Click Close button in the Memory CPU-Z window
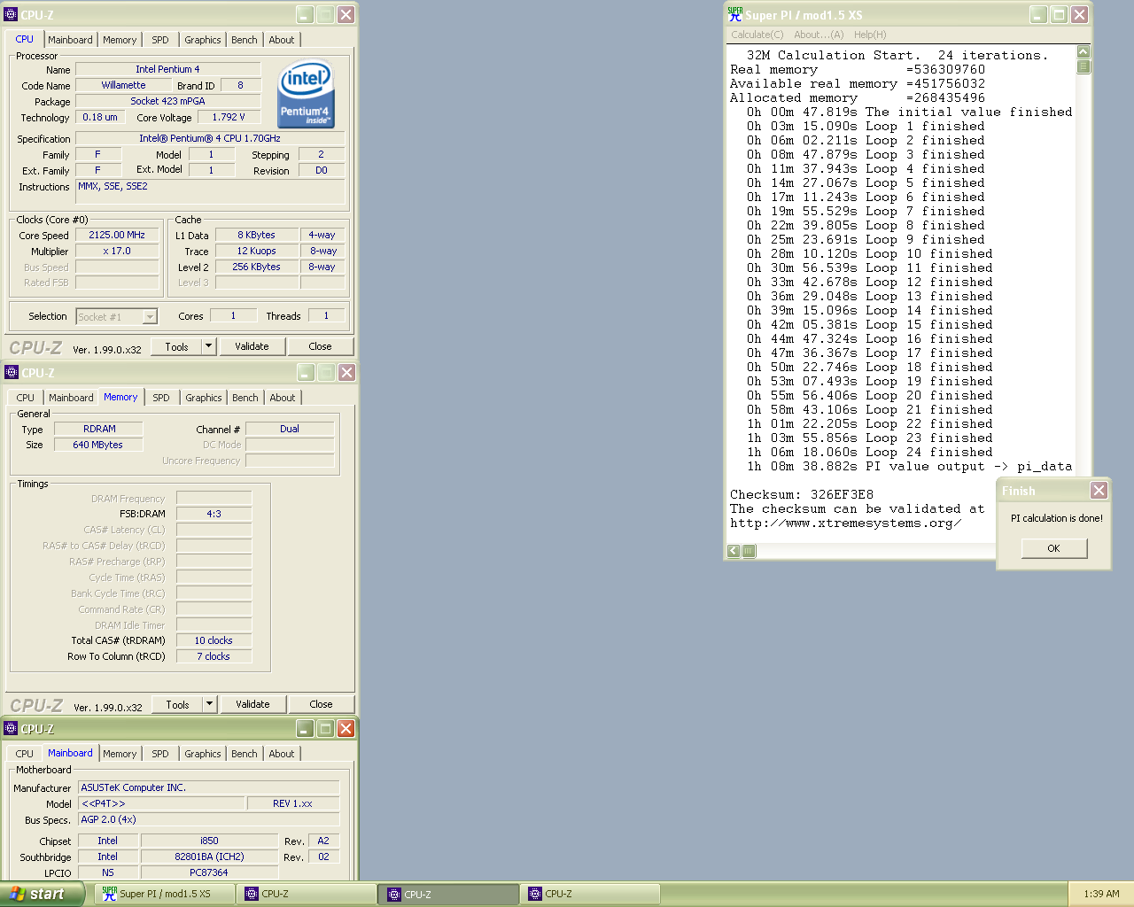The width and height of the screenshot is (1134, 907). pos(321,704)
